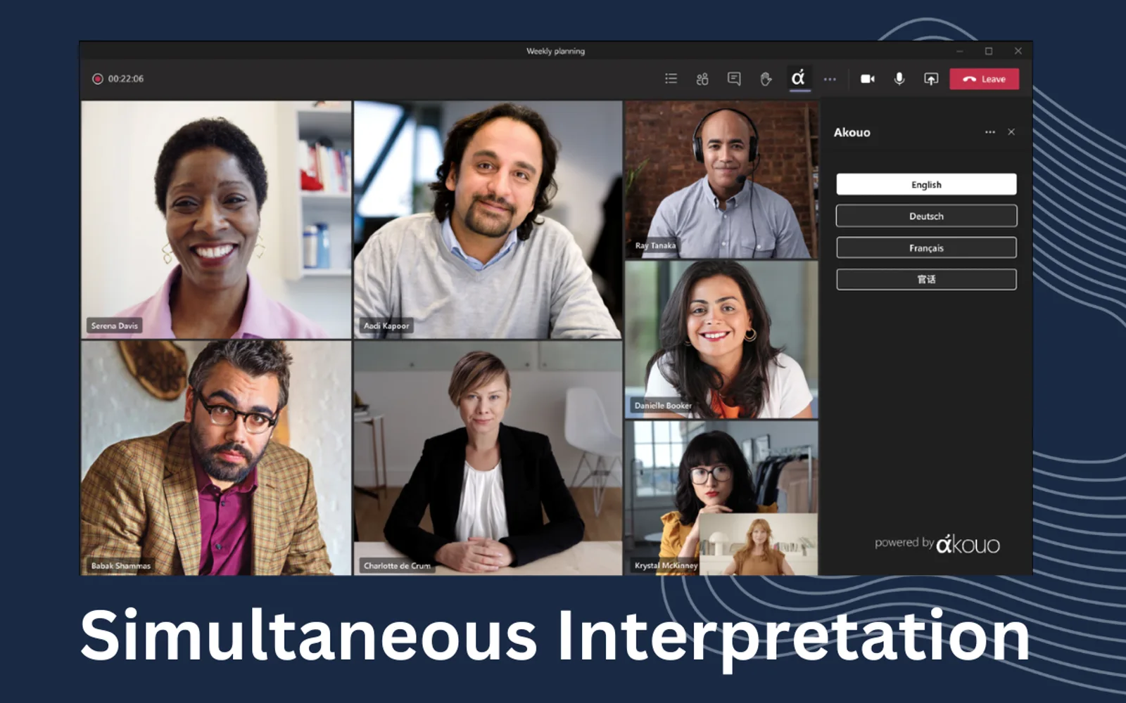Toggle the Akouo interpretation app icon
This screenshot has width=1126, height=703.
point(798,78)
